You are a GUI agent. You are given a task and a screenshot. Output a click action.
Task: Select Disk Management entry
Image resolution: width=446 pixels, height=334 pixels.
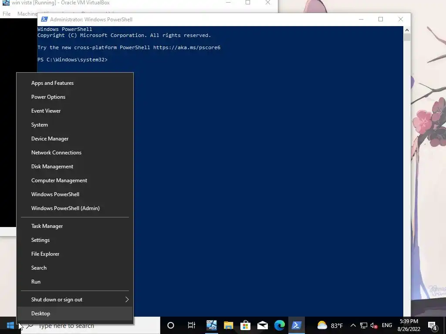pyautogui.click(x=75, y=167)
